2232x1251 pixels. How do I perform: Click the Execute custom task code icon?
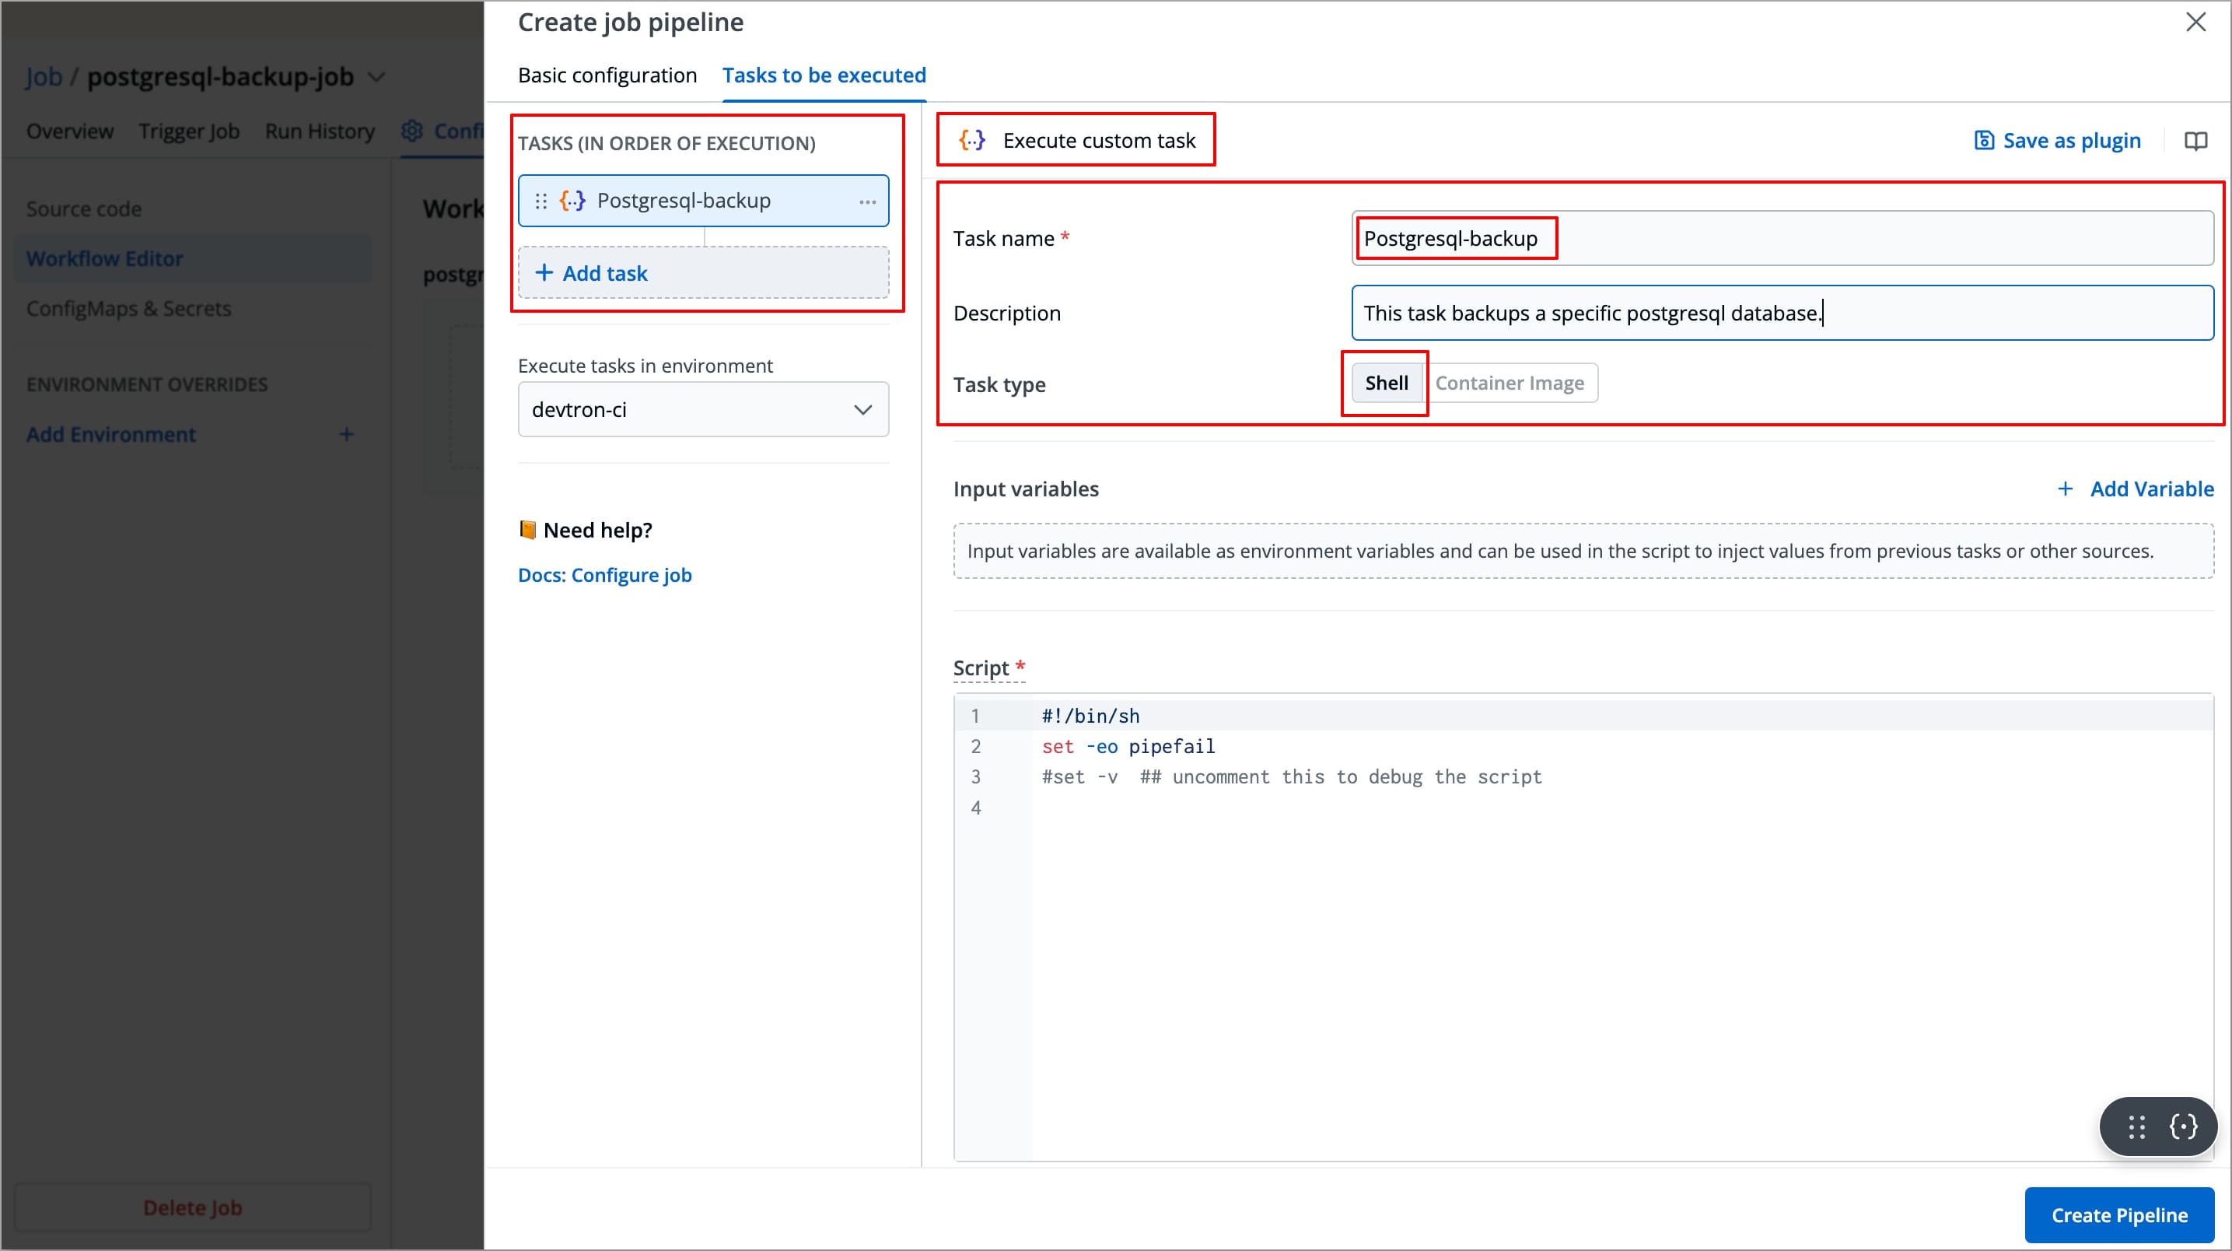[x=971, y=139]
